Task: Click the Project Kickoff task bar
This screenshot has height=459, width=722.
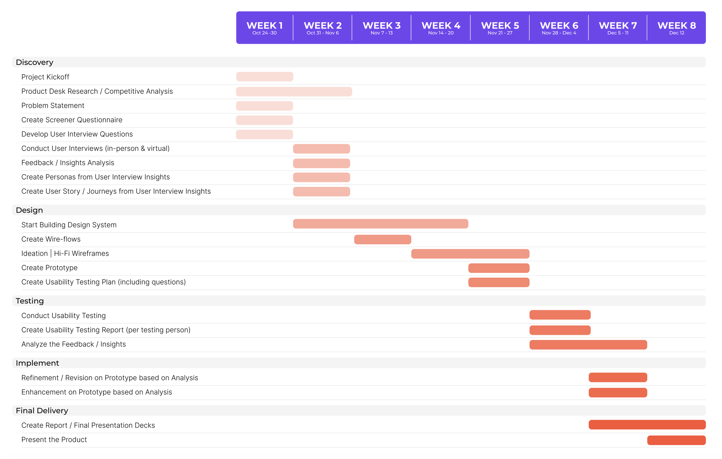Action: coord(265,77)
